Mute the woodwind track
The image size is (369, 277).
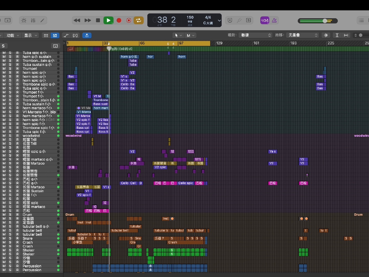pyautogui.click(x=4, y=136)
